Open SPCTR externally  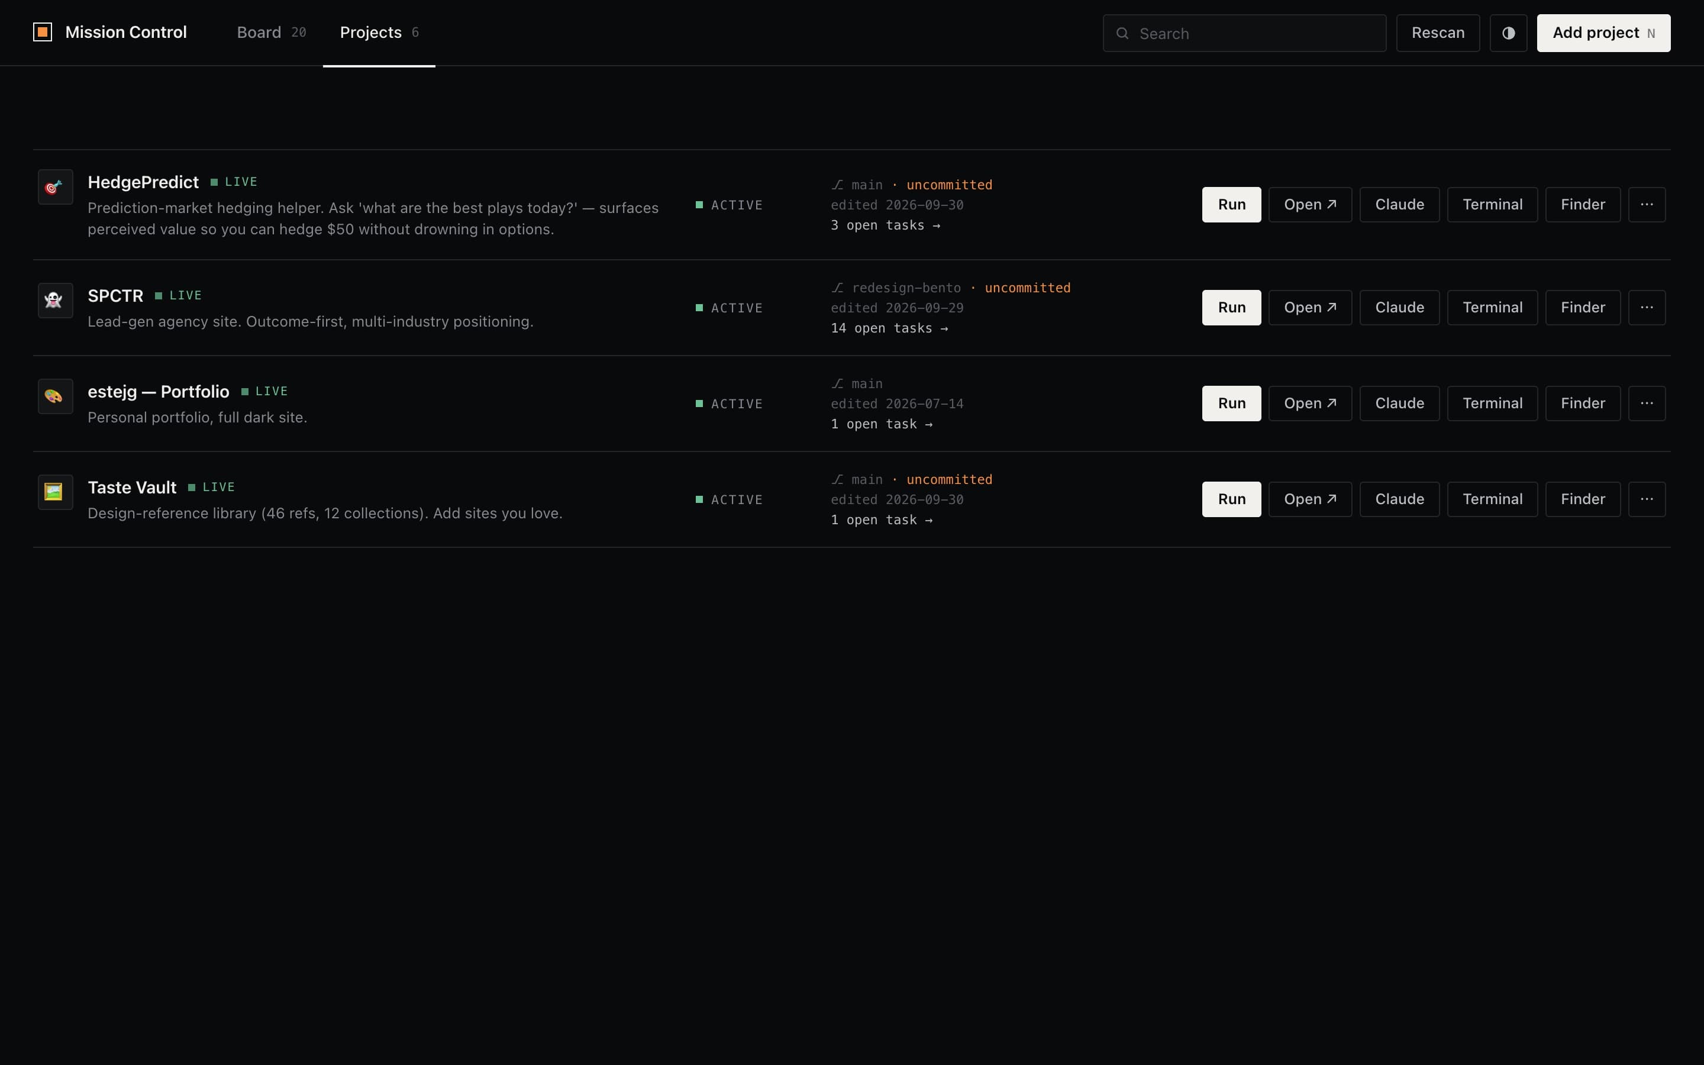[1310, 307]
